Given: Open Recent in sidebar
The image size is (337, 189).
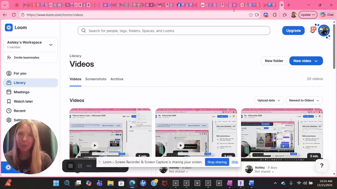Looking at the screenshot, I should 31,111.
